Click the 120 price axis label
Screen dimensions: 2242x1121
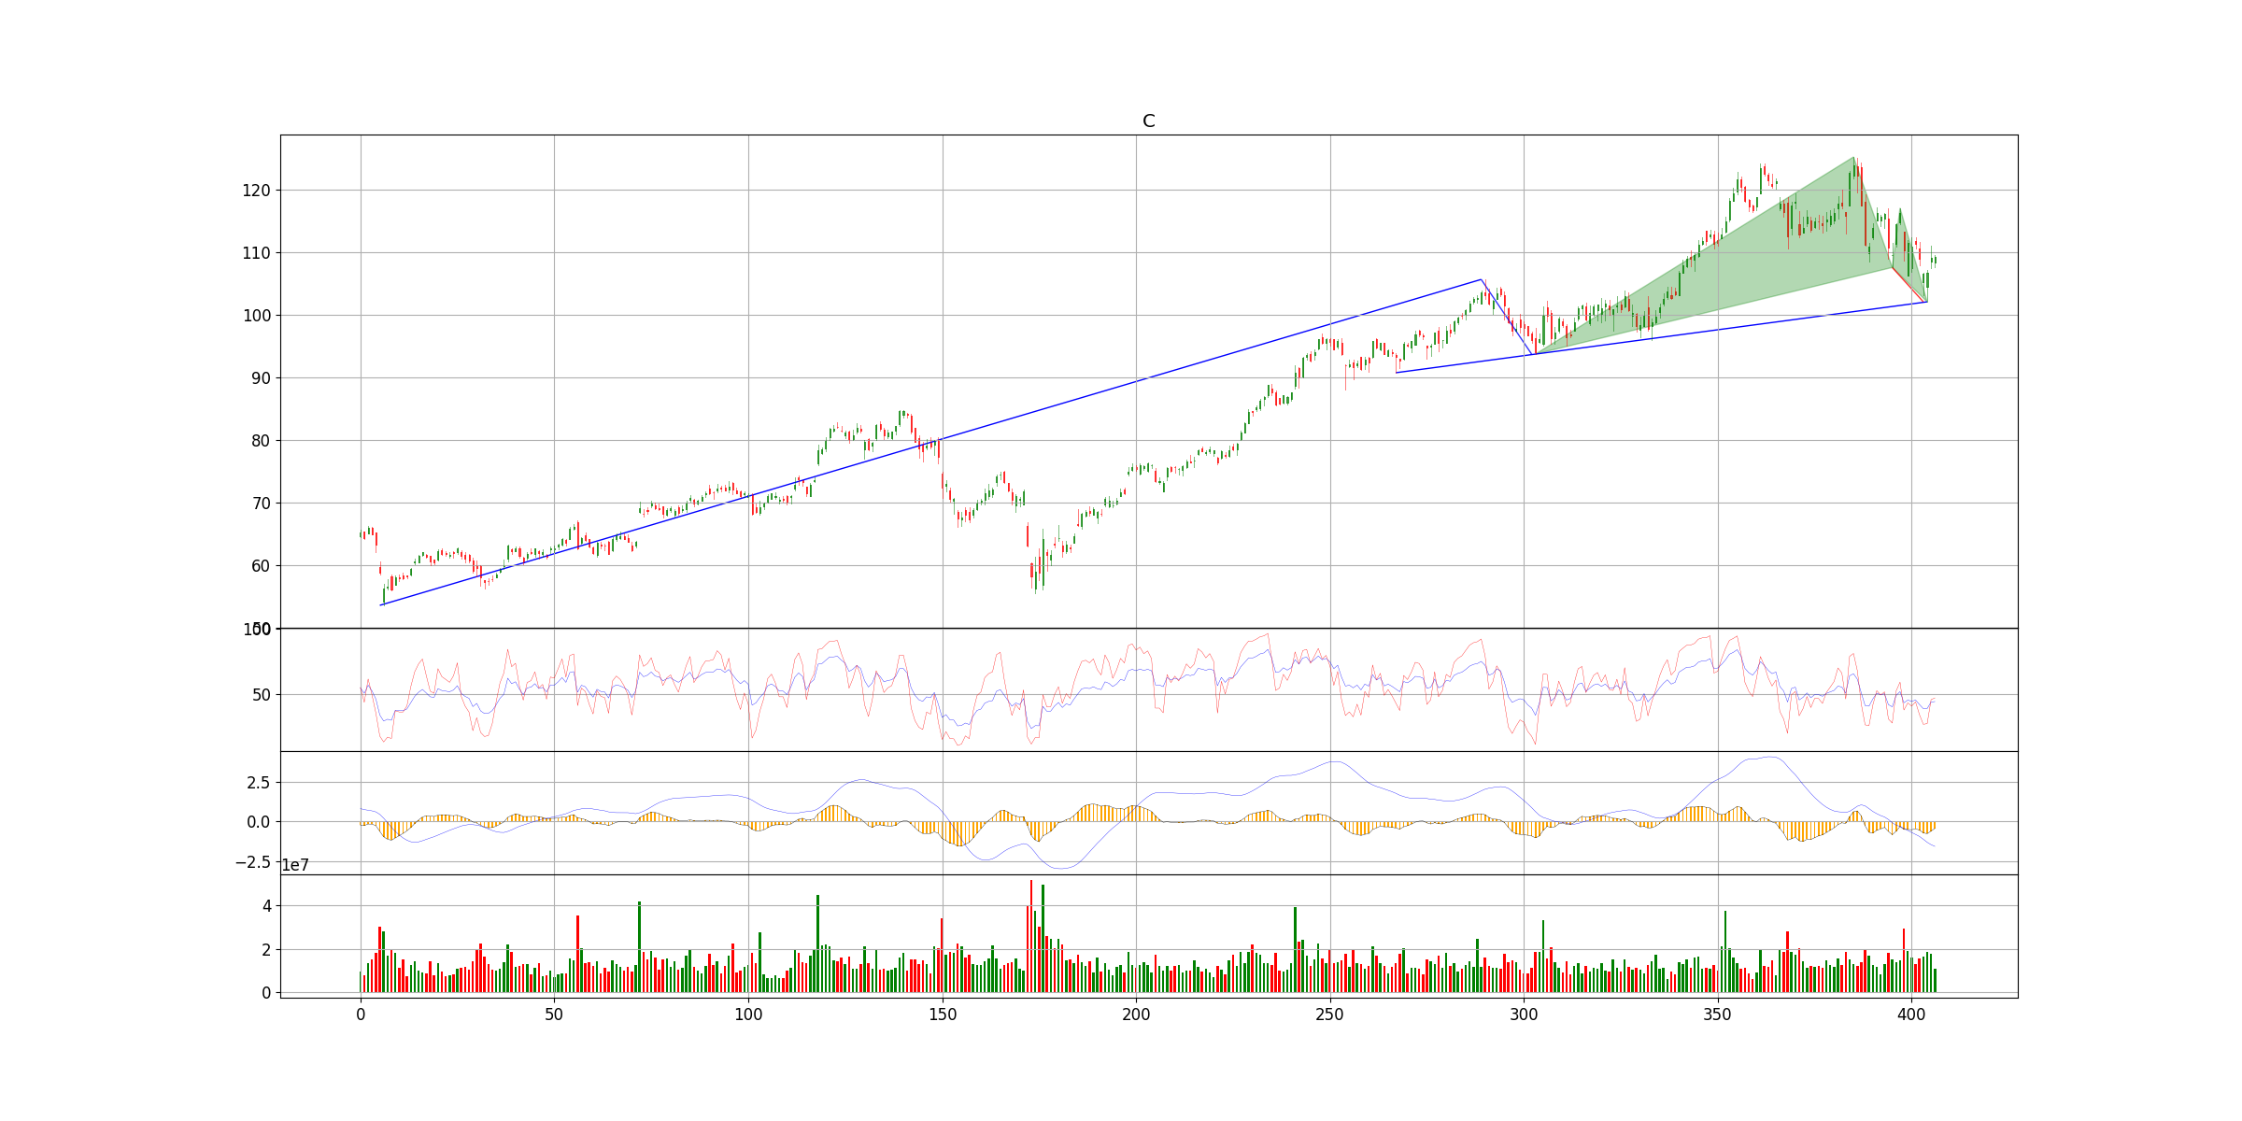[x=256, y=191]
